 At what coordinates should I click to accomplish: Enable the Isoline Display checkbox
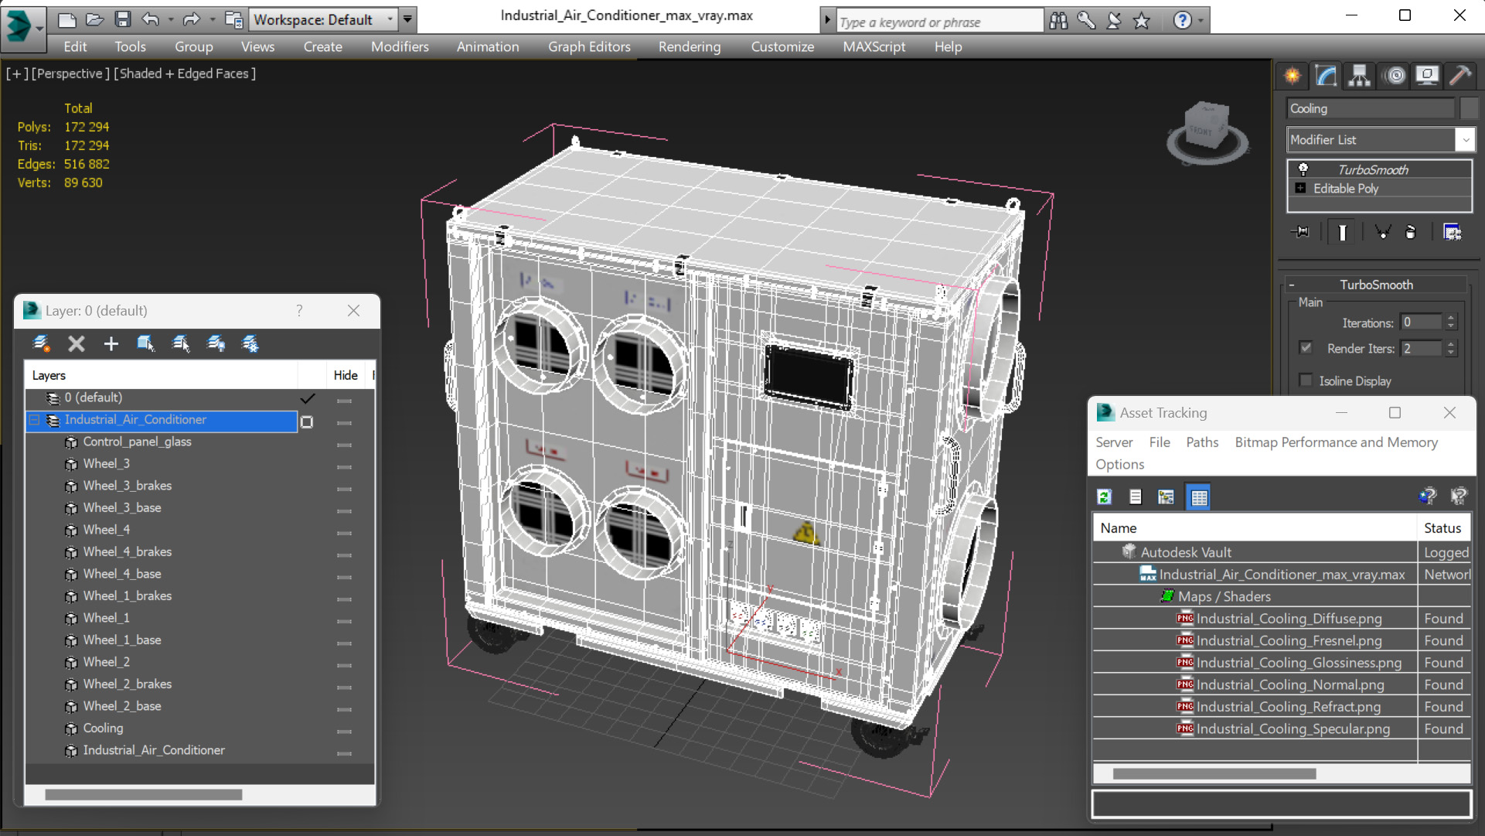point(1306,380)
